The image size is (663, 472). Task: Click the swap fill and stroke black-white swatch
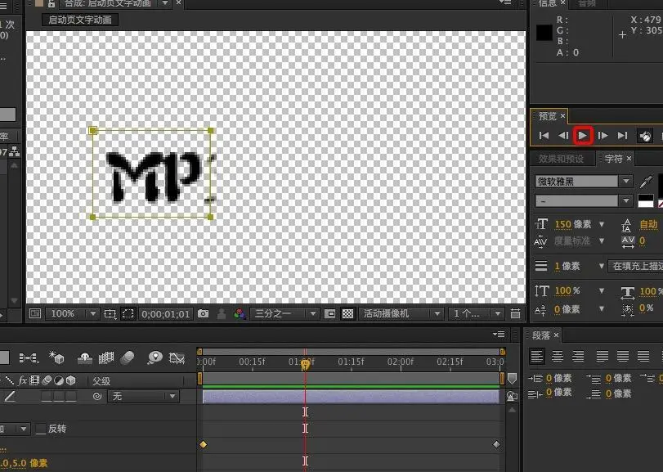coord(645,201)
